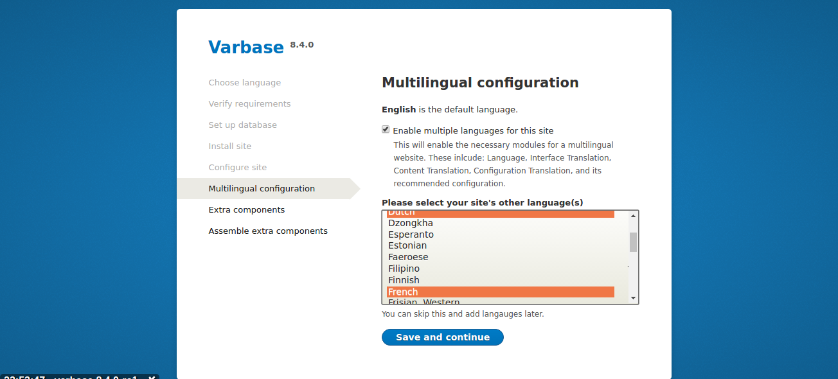The width and height of the screenshot is (838, 379).
Task: Click the language list scrollbar down arrow
Action: coord(632,297)
